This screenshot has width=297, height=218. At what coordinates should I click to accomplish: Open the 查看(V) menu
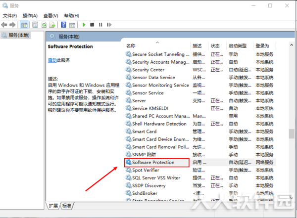[x=51, y=16]
